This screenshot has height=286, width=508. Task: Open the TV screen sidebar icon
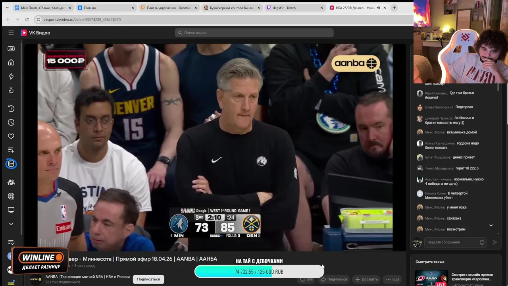coord(11,210)
